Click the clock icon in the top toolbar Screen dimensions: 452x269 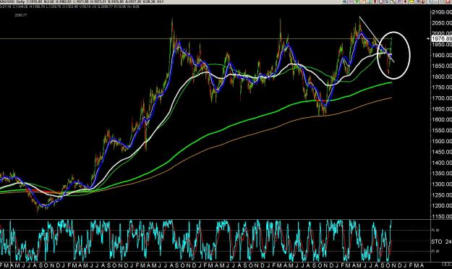(381, 1)
